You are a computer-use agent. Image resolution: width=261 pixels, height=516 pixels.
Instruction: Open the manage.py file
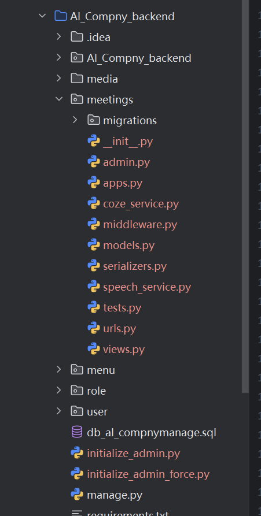click(x=115, y=495)
